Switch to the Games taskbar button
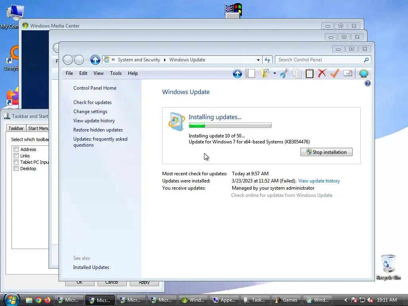Image resolution: width=408 pixels, height=306 pixels. pyautogui.click(x=286, y=300)
